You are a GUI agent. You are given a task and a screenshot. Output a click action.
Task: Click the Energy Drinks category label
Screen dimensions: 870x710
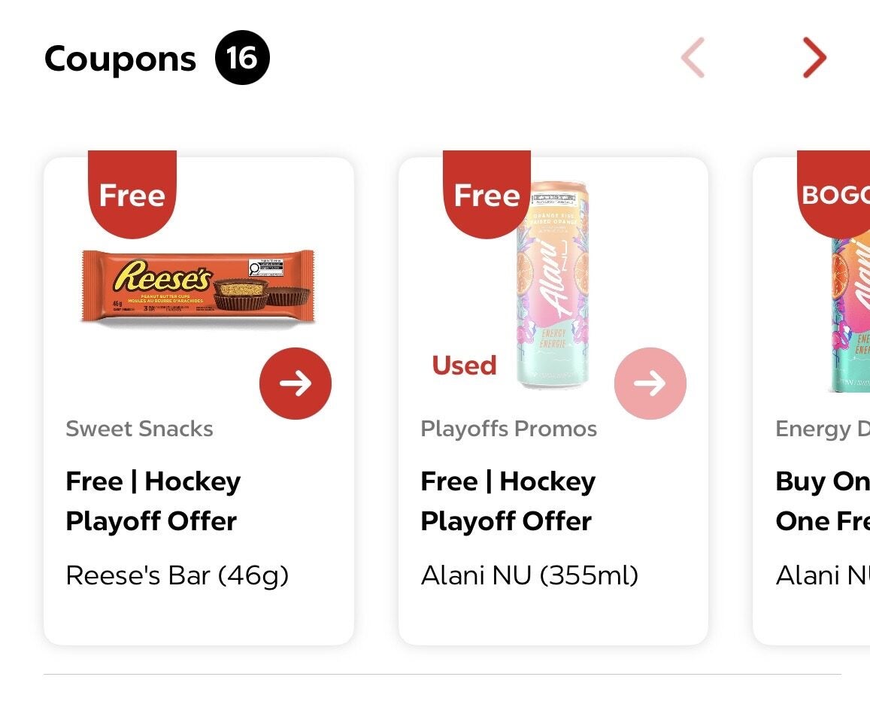click(x=823, y=429)
